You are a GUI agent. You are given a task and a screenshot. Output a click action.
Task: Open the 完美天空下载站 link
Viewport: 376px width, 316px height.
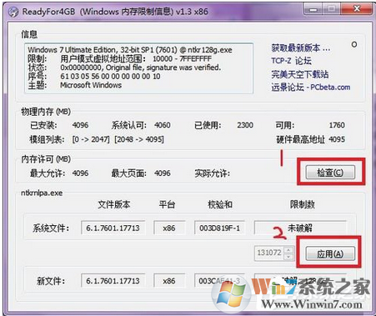coord(300,74)
